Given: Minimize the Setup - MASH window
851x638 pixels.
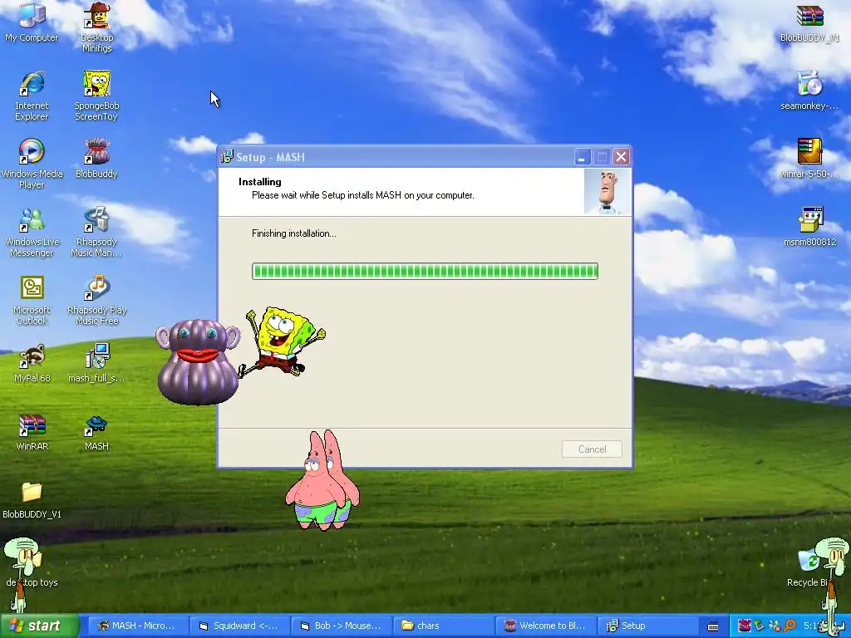Looking at the screenshot, I should (582, 157).
